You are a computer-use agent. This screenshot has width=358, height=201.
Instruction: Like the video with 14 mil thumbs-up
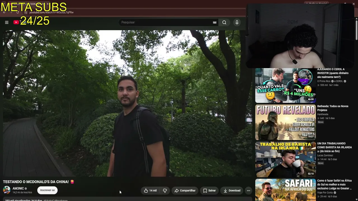pyautogui.click(x=150, y=191)
